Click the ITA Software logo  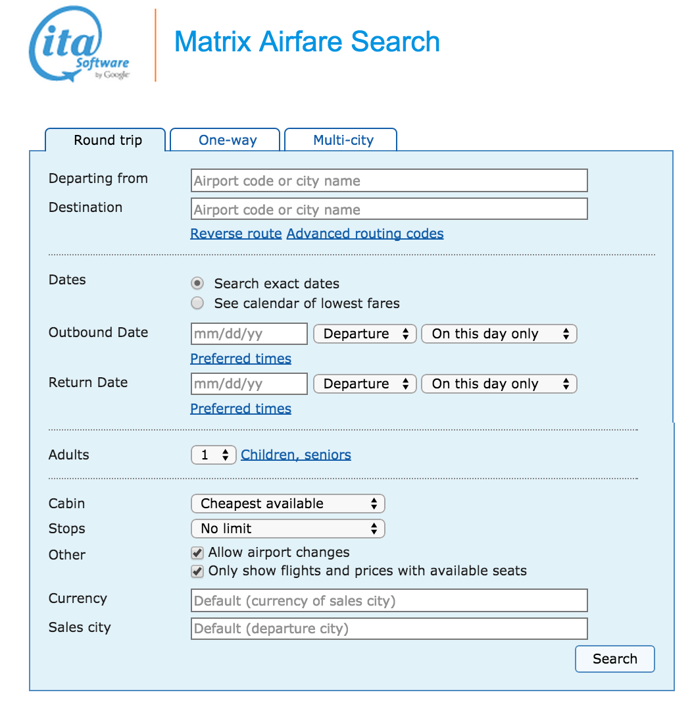click(79, 46)
